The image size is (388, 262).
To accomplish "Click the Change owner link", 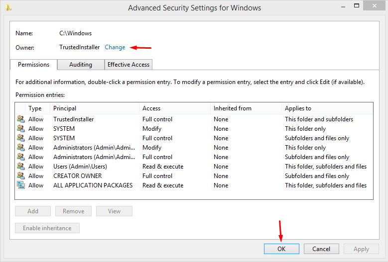I will tap(115, 47).
